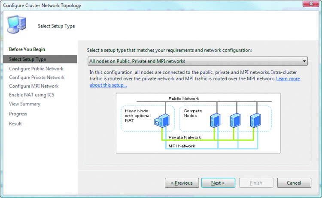
Task: Go to Enable NAT using ICS step
Action: tap(32, 95)
